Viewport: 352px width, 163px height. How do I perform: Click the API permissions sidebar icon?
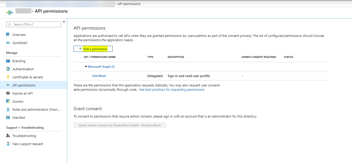[8, 85]
